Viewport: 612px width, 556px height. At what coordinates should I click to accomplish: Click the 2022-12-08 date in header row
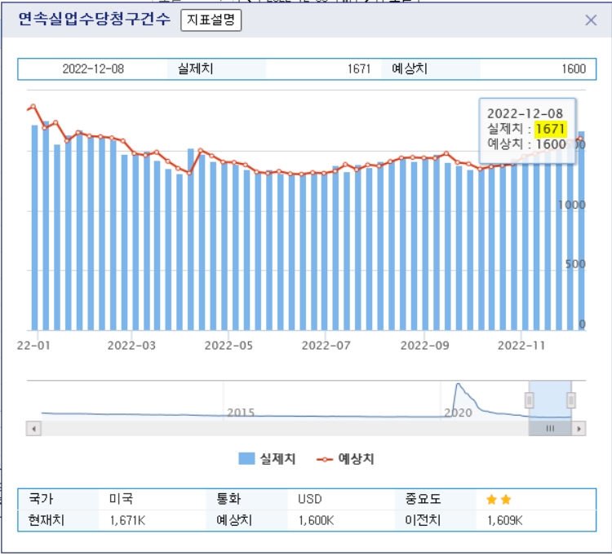click(93, 69)
